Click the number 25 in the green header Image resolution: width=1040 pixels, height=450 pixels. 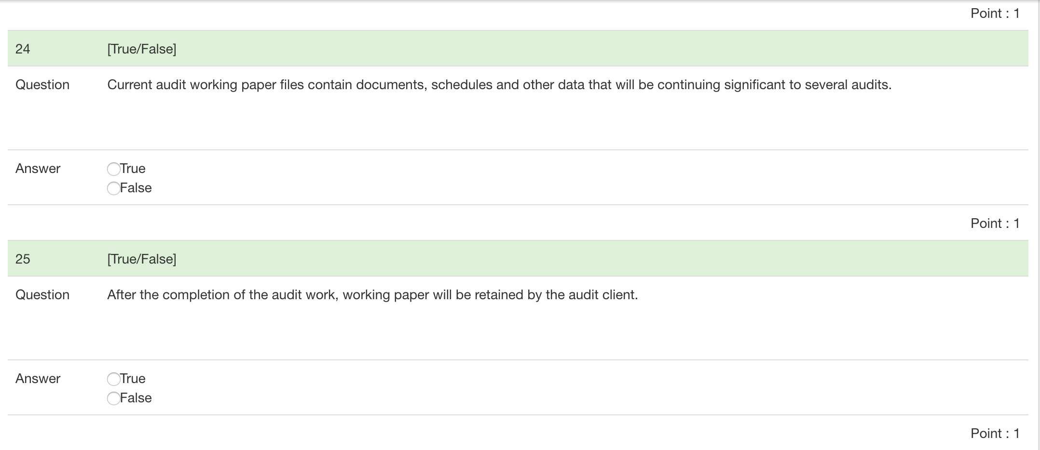[x=21, y=258]
